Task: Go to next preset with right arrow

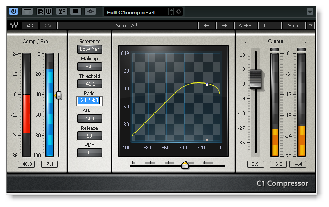Action: click(225, 26)
